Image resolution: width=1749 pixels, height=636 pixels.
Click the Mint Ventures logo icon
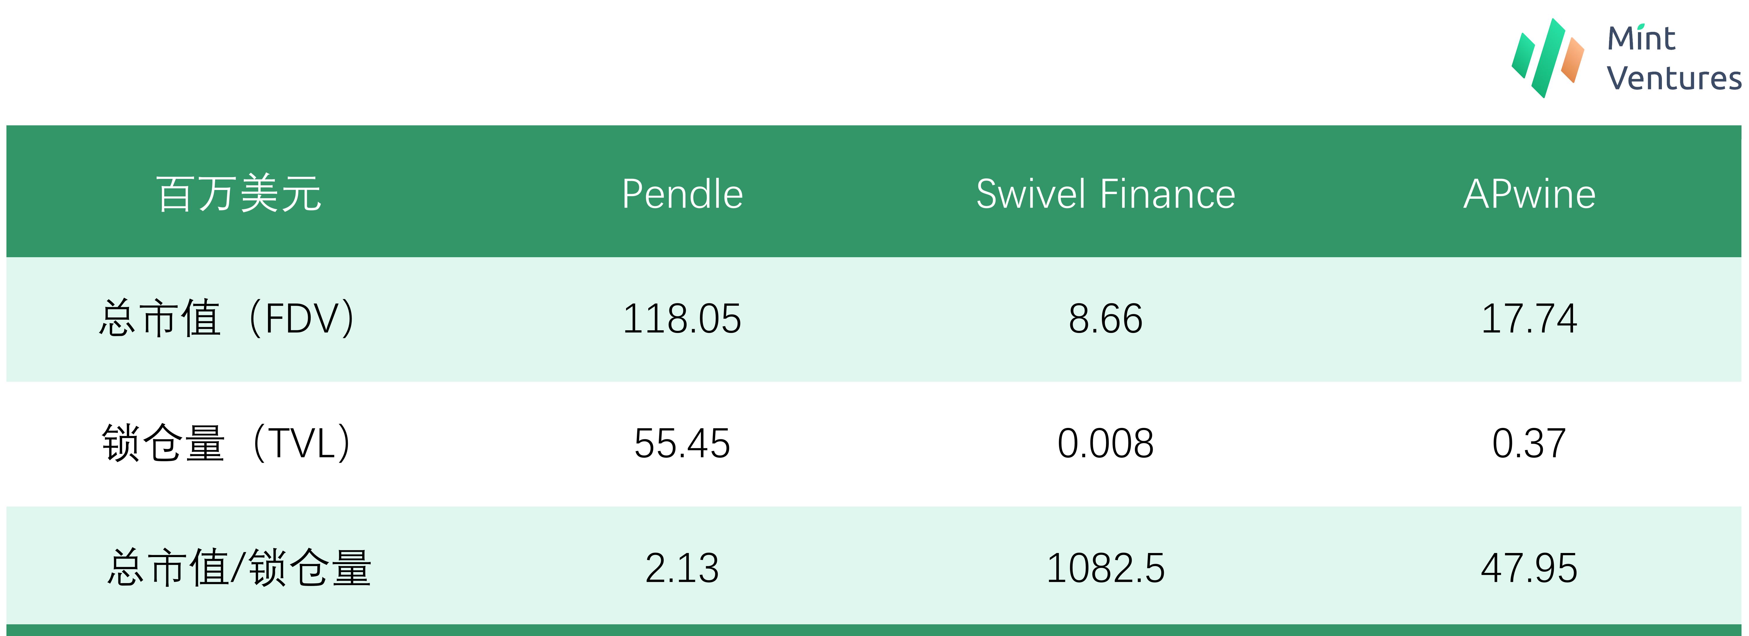tap(1547, 58)
